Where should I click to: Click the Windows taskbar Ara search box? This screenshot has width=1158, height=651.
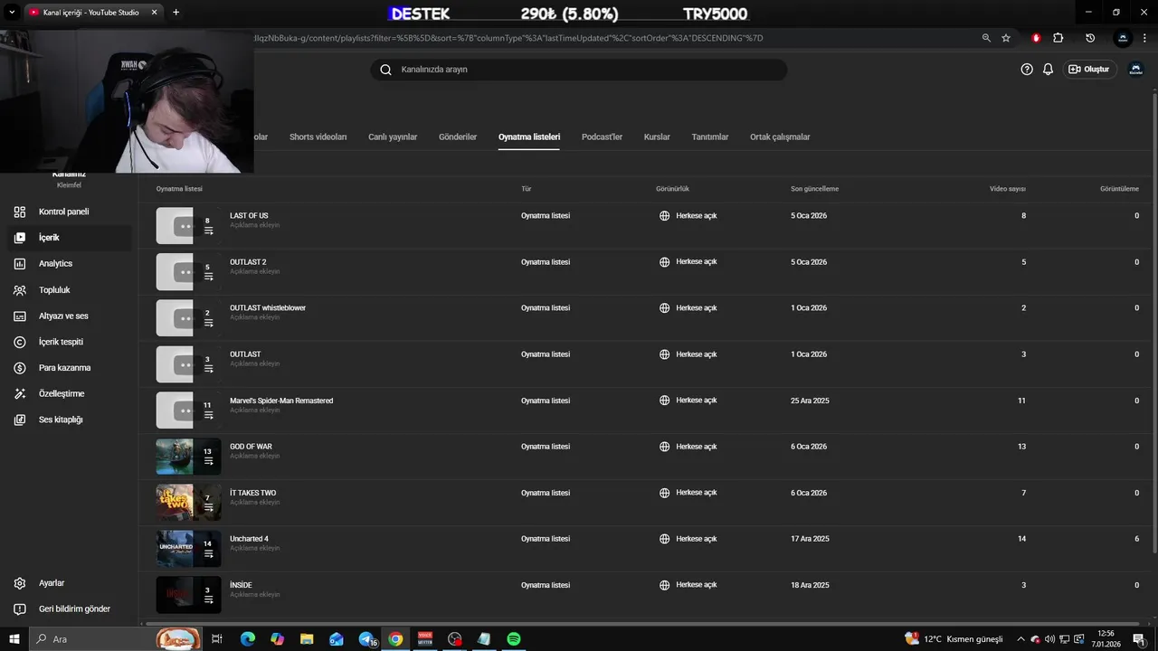coord(116,639)
